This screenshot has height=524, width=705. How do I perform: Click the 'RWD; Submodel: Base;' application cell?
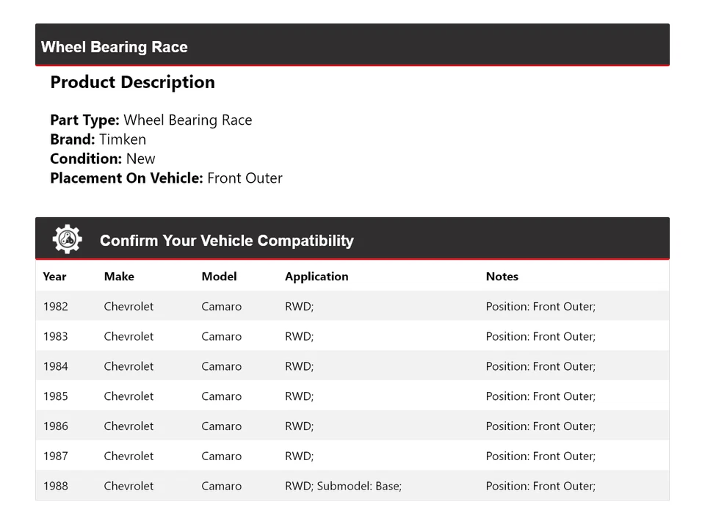[x=343, y=486]
